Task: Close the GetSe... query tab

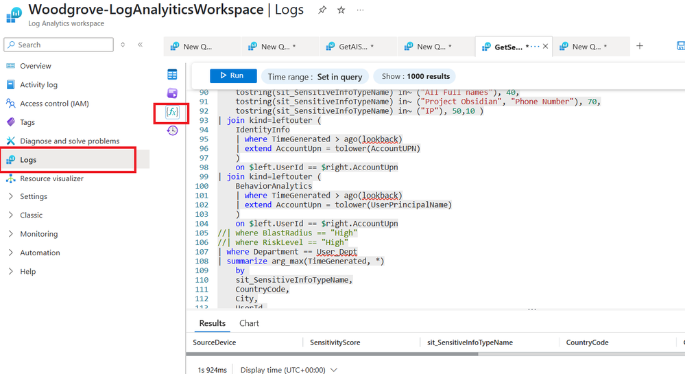Action: [x=546, y=47]
